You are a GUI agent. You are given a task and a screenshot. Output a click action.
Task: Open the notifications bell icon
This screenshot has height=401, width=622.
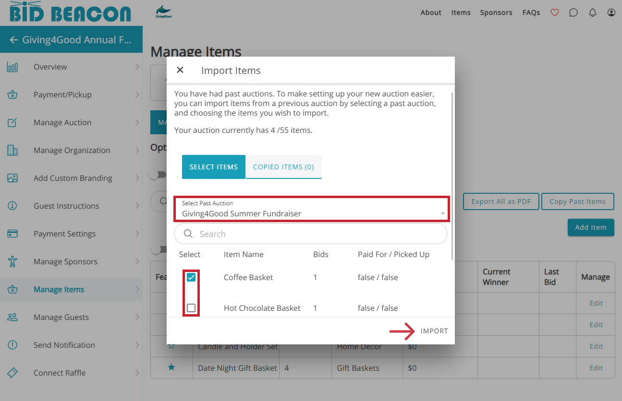[x=593, y=13]
